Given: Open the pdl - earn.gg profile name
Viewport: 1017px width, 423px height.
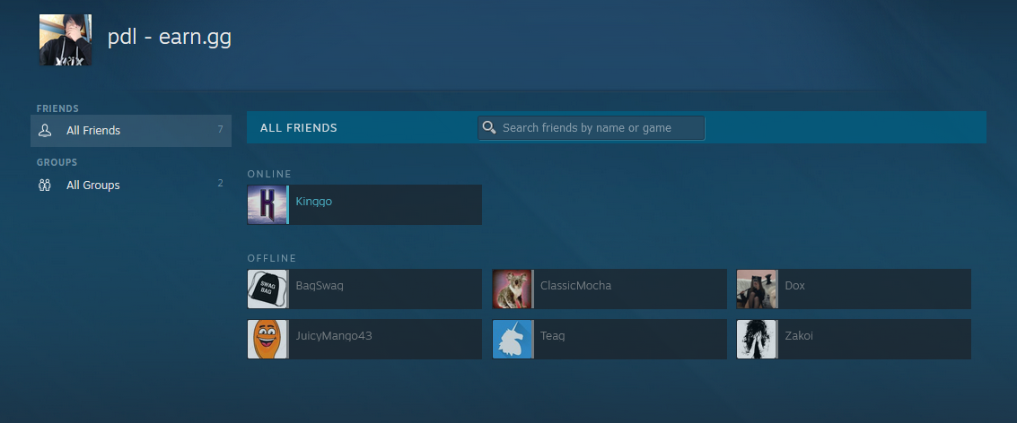Looking at the screenshot, I should (x=170, y=38).
